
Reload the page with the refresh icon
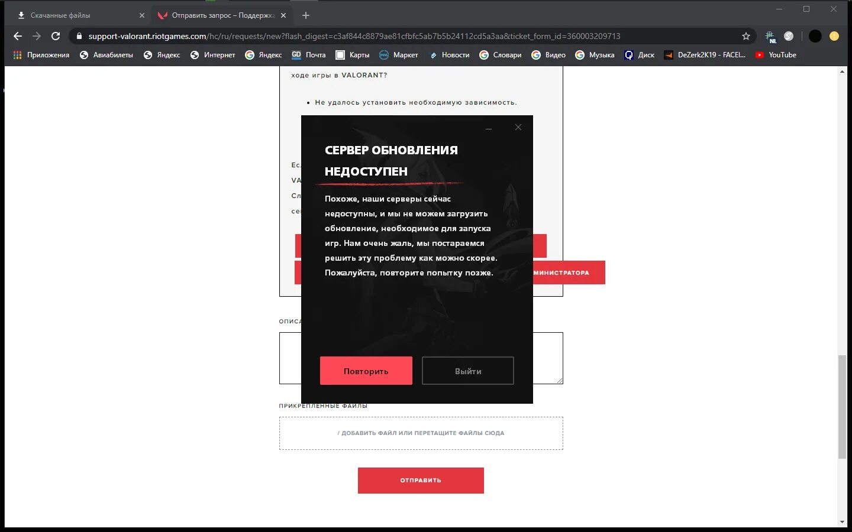tap(56, 36)
